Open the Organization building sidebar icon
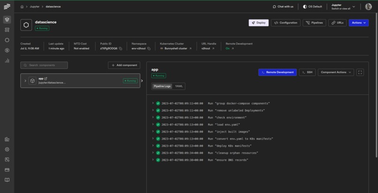Image resolution: width=378 pixels, height=193 pixels. click(x=7, y=139)
